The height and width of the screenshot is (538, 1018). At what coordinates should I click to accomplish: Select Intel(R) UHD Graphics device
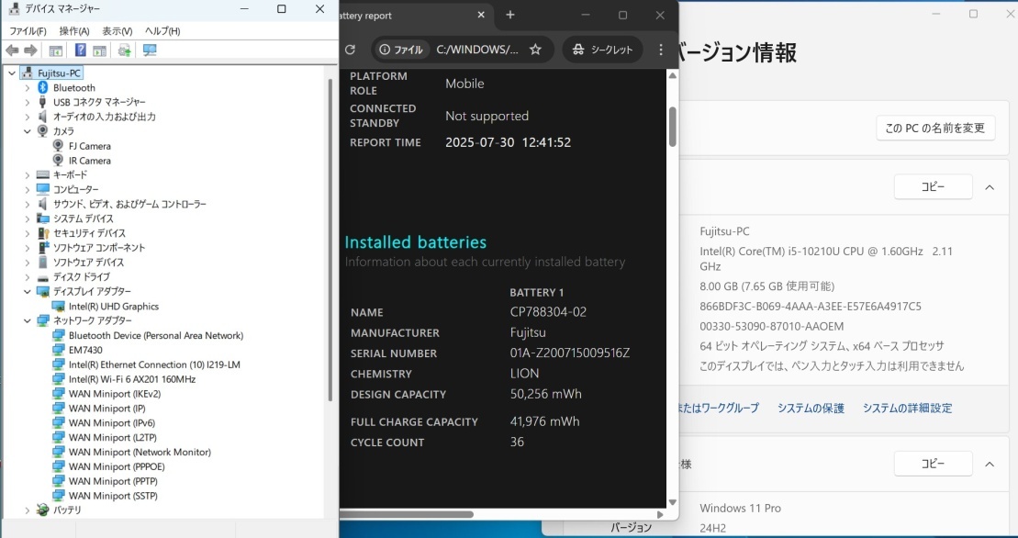tap(114, 307)
